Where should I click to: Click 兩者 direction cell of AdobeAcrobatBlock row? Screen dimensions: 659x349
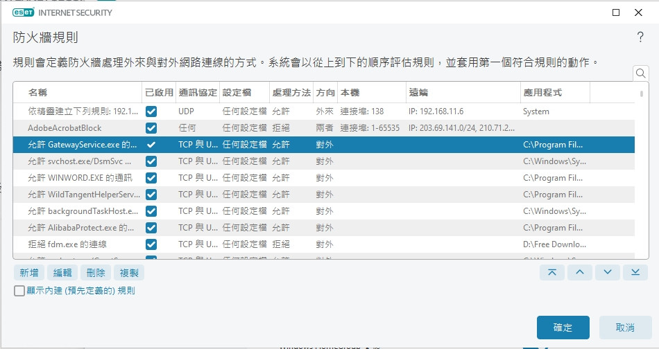point(325,128)
